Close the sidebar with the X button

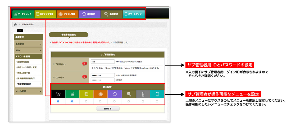(20, 31)
